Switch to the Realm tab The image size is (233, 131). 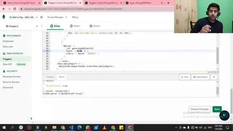point(75,26)
